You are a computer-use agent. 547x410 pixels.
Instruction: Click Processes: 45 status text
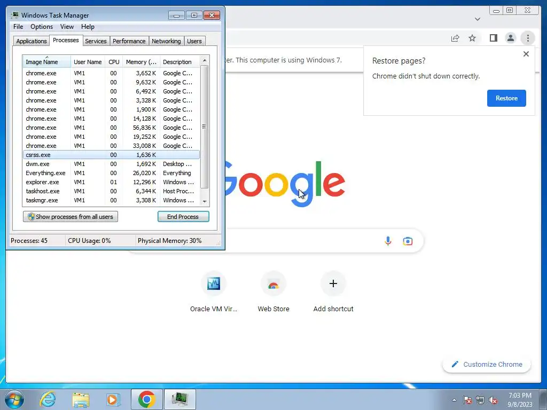tap(29, 241)
